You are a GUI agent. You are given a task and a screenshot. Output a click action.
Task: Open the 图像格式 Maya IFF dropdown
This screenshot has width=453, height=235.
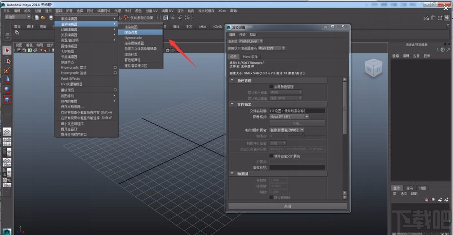click(x=289, y=117)
